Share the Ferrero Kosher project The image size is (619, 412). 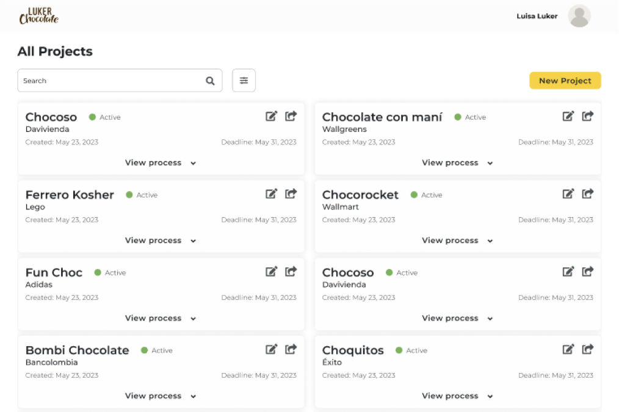click(291, 193)
